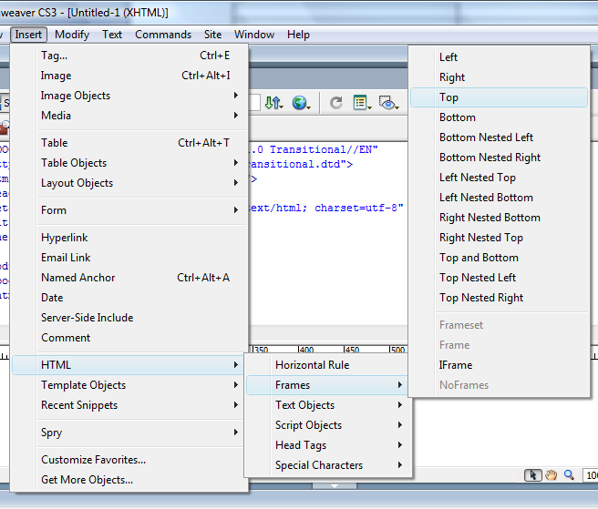The image size is (598, 509).
Task: Select the Top frame option
Action: click(499, 97)
